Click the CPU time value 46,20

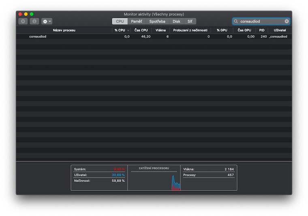tap(146, 36)
